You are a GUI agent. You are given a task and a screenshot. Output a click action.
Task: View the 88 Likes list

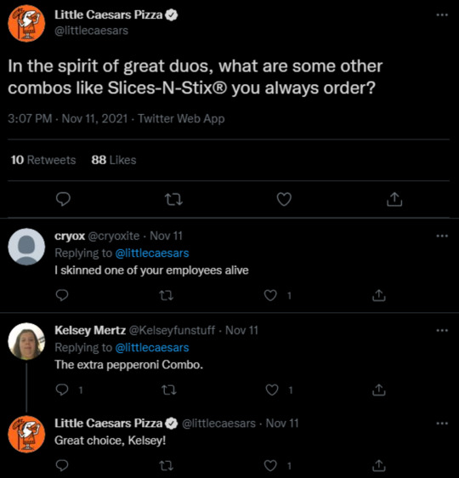[x=114, y=160]
